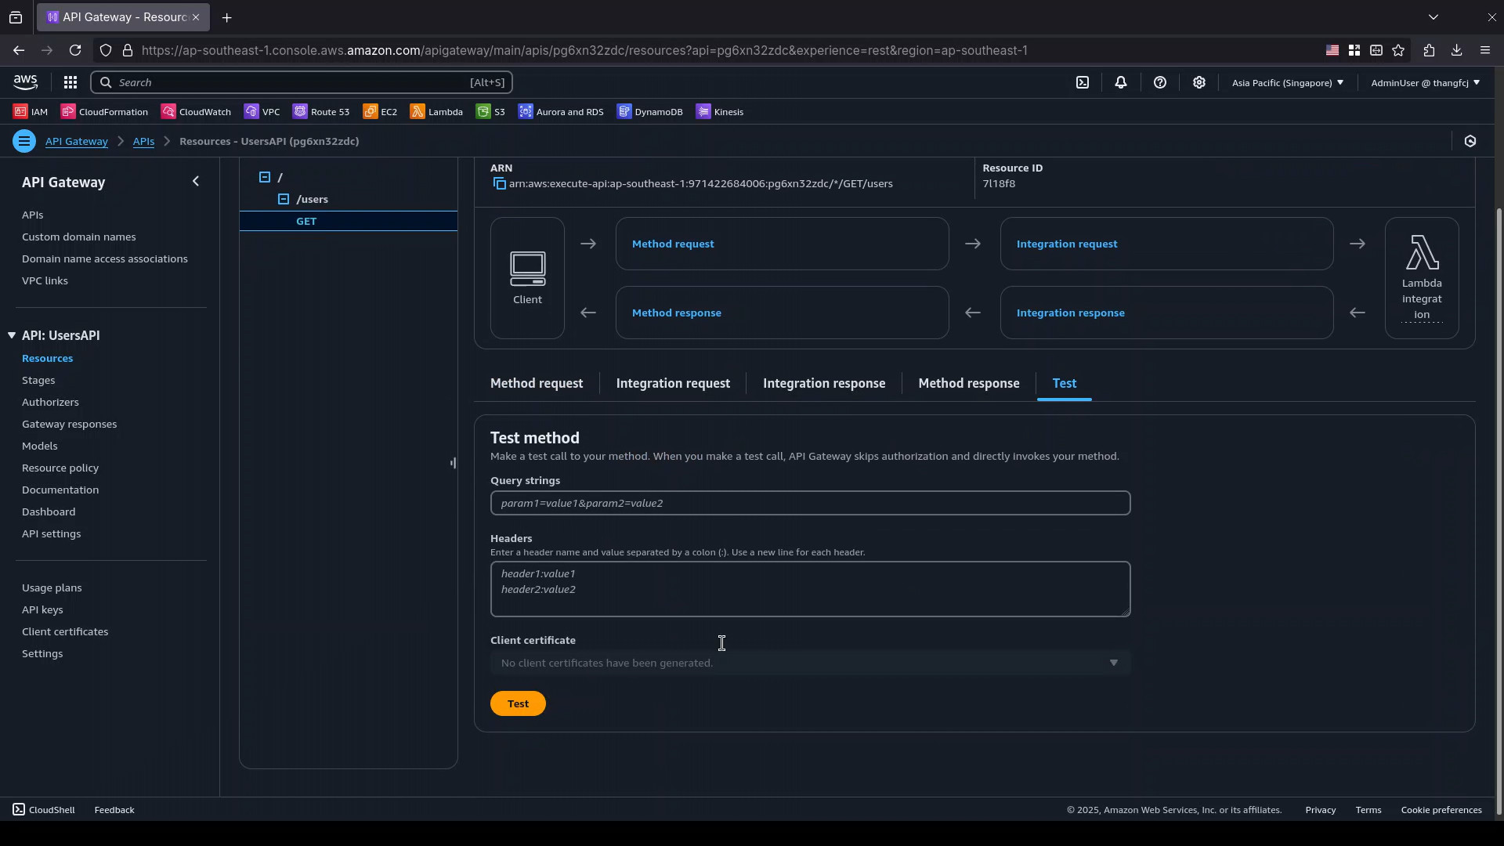Open the AWS home logo

point(25,82)
